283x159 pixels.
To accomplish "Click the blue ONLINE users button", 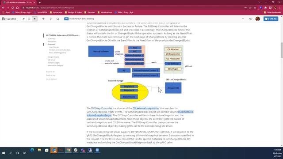I will [271, 19].
